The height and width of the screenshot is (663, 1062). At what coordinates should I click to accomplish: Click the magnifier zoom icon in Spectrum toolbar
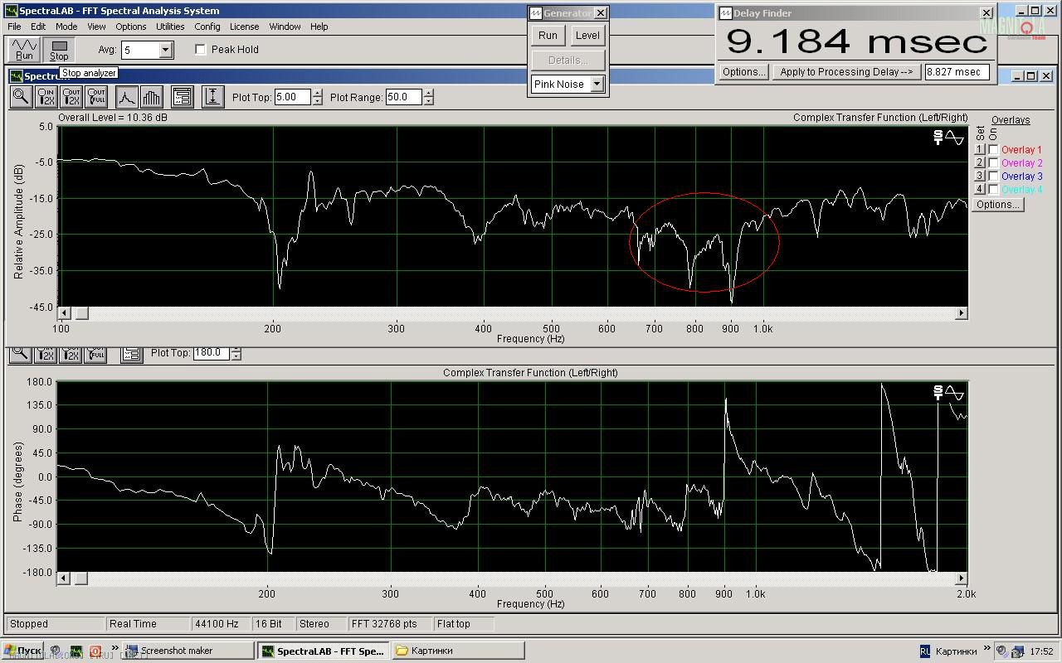21,97
